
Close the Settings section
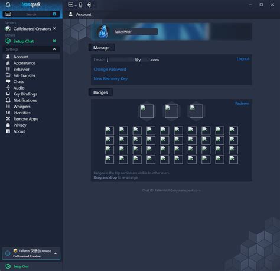point(54,49)
